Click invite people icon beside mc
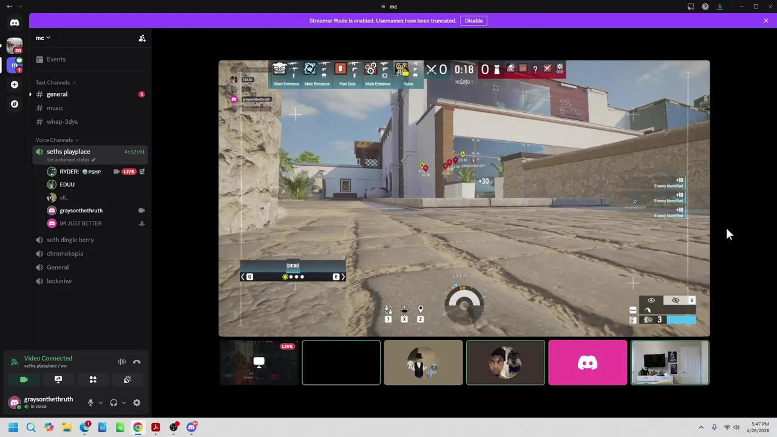This screenshot has width=777, height=437. point(142,38)
